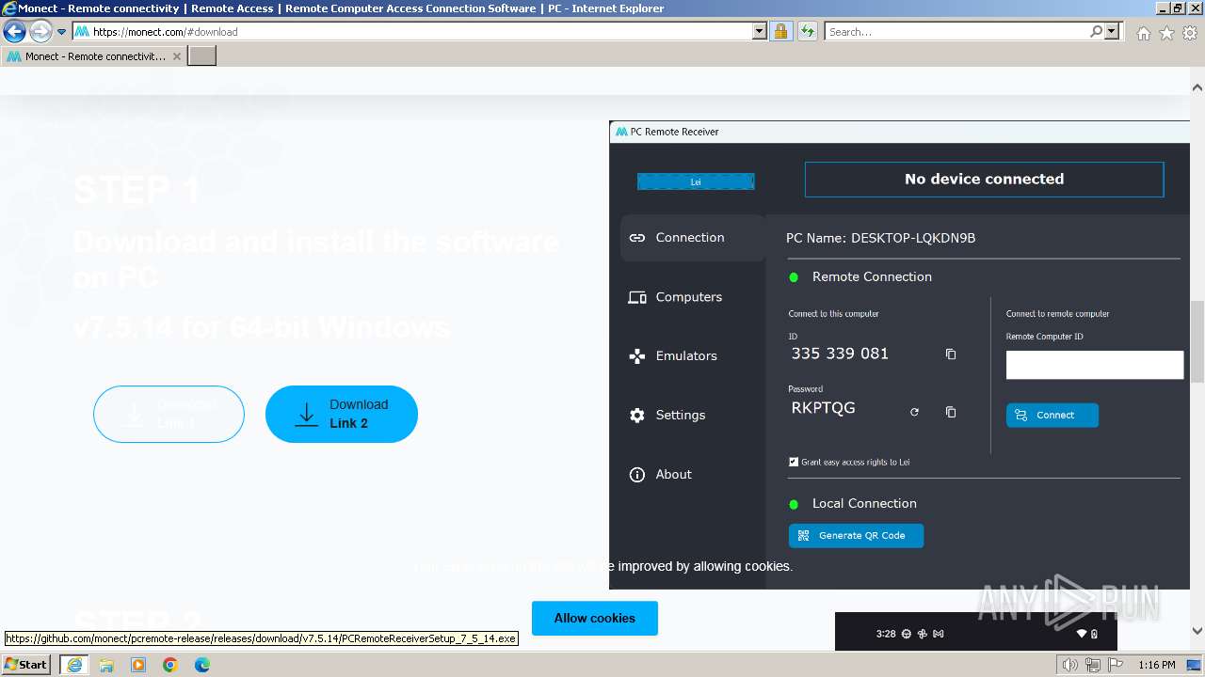Viewport: 1205px width, 677px height.
Task: Click the 1:16 PM taskbar clock
Action: (1156, 665)
